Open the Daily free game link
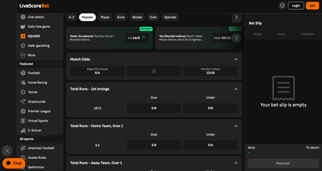The width and height of the screenshot is (322, 171). coord(39,27)
